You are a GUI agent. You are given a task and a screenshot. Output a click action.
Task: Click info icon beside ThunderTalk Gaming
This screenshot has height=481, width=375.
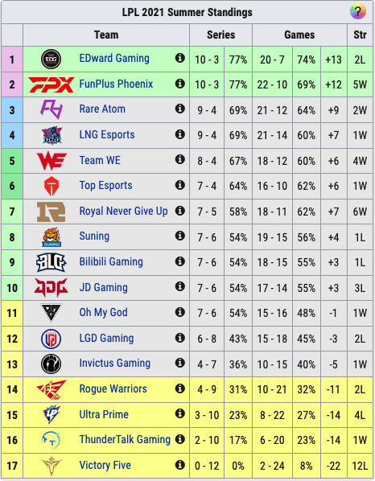pos(180,439)
